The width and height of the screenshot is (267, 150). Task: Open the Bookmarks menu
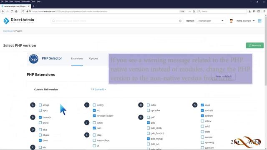[x=25, y=1]
